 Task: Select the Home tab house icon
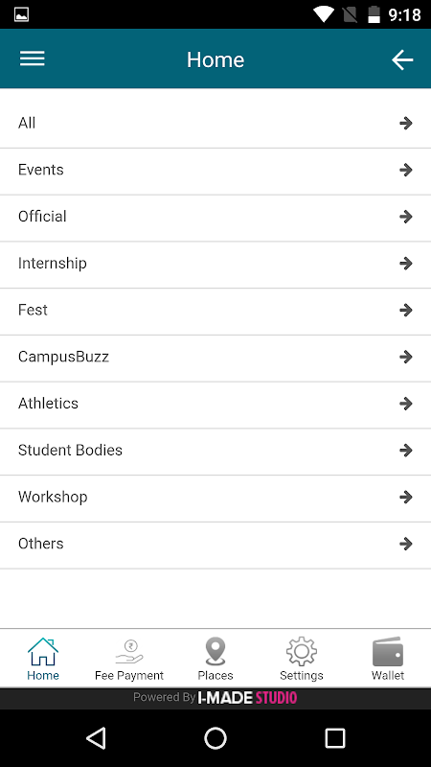[x=43, y=652]
